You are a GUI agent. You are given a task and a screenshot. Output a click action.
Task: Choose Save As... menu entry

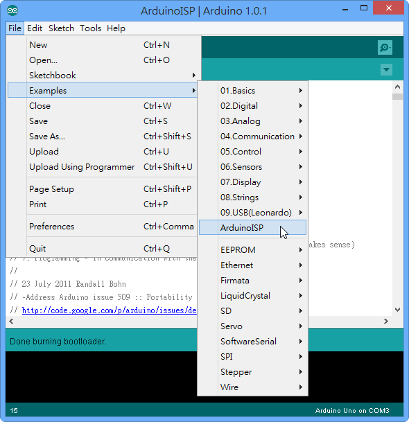click(x=103, y=137)
